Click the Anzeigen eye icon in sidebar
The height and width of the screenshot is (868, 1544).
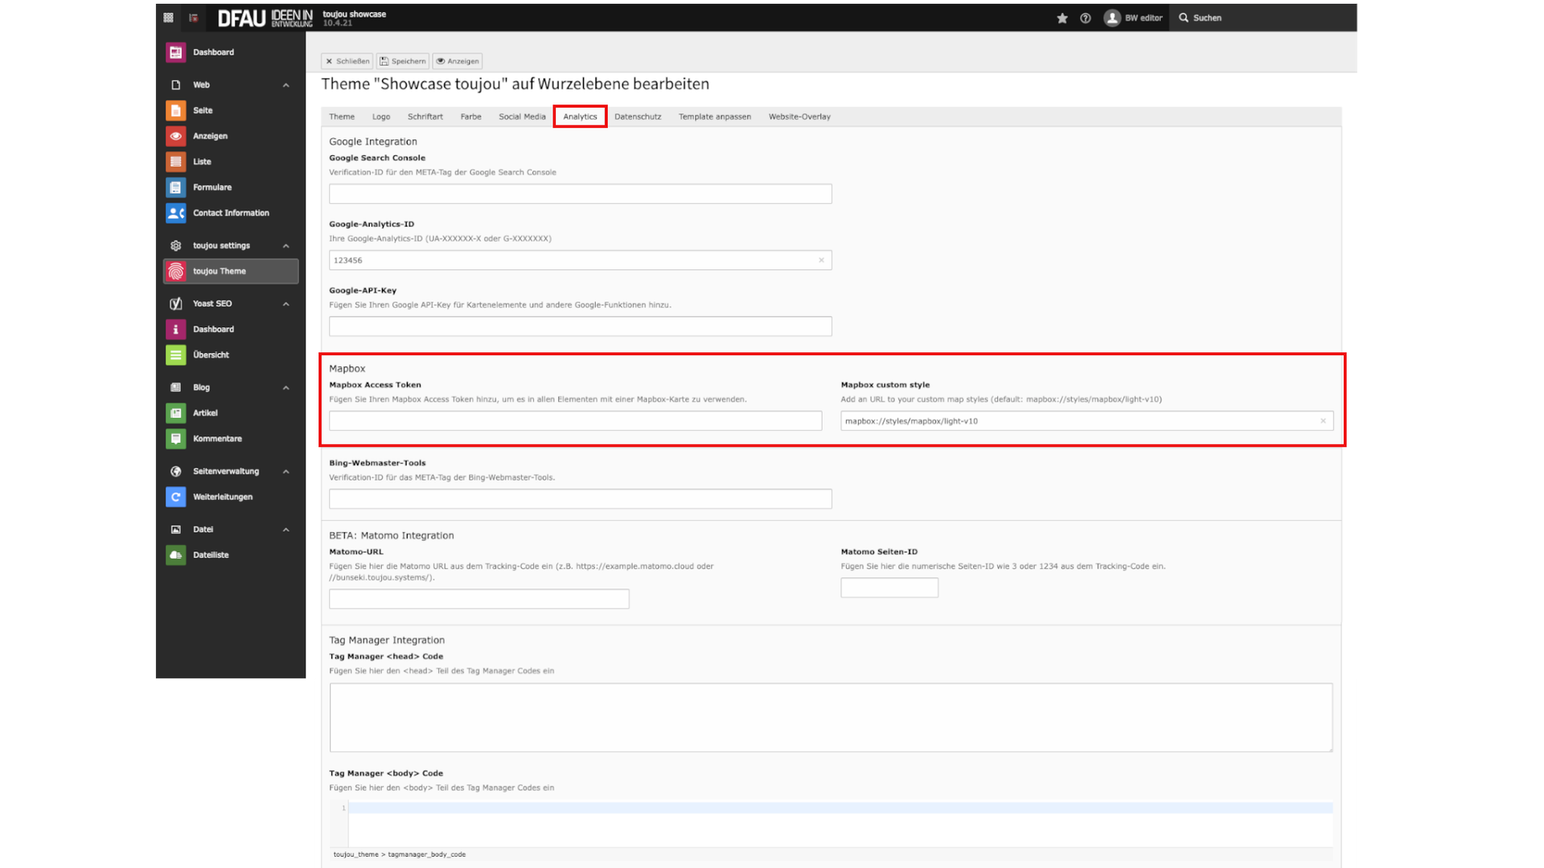click(175, 136)
